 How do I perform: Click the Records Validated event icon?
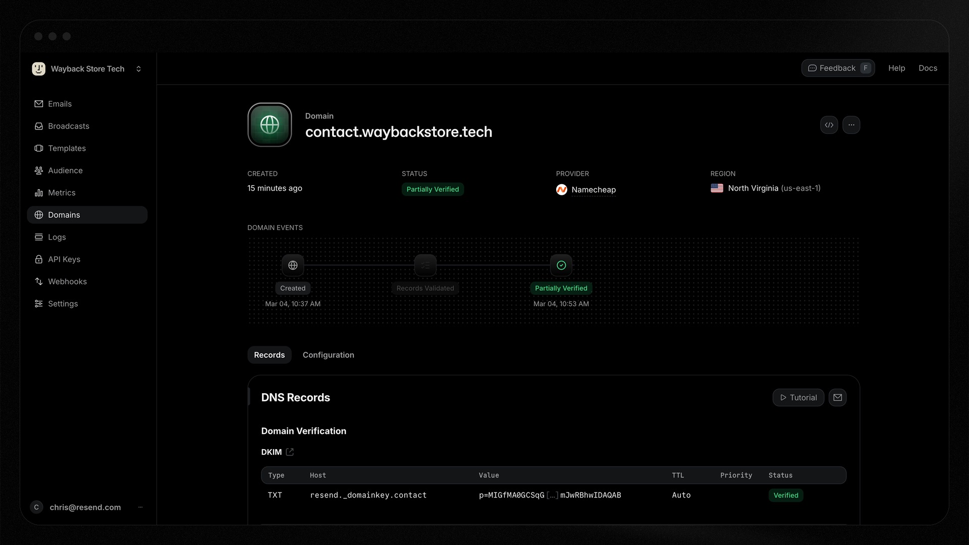(x=425, y=265)
